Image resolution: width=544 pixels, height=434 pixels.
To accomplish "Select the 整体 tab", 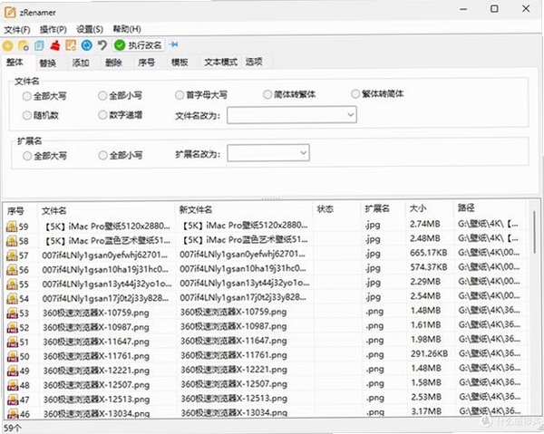I will click(15, 63).
